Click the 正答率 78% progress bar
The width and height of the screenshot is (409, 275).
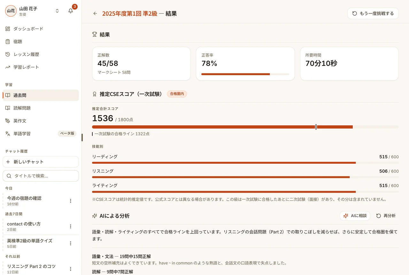click(x=245, y=74)
